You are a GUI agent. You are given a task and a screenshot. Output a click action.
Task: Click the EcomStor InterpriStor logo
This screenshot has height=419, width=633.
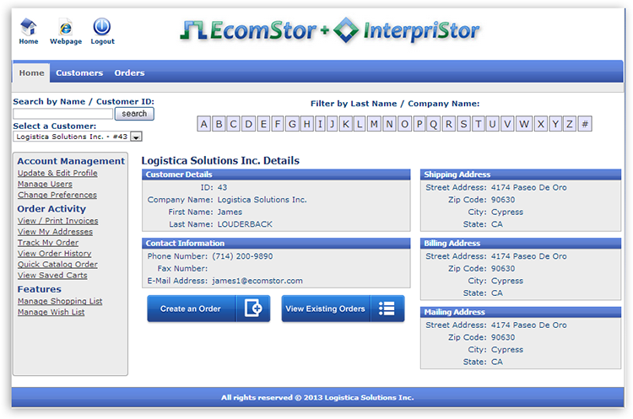(329, 30)
